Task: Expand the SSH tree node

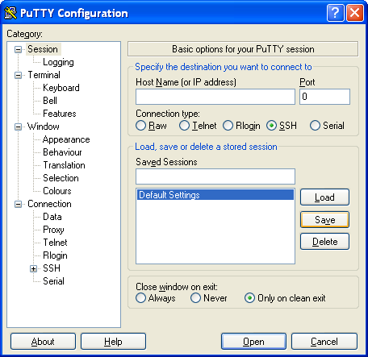Action: [33, 268]
